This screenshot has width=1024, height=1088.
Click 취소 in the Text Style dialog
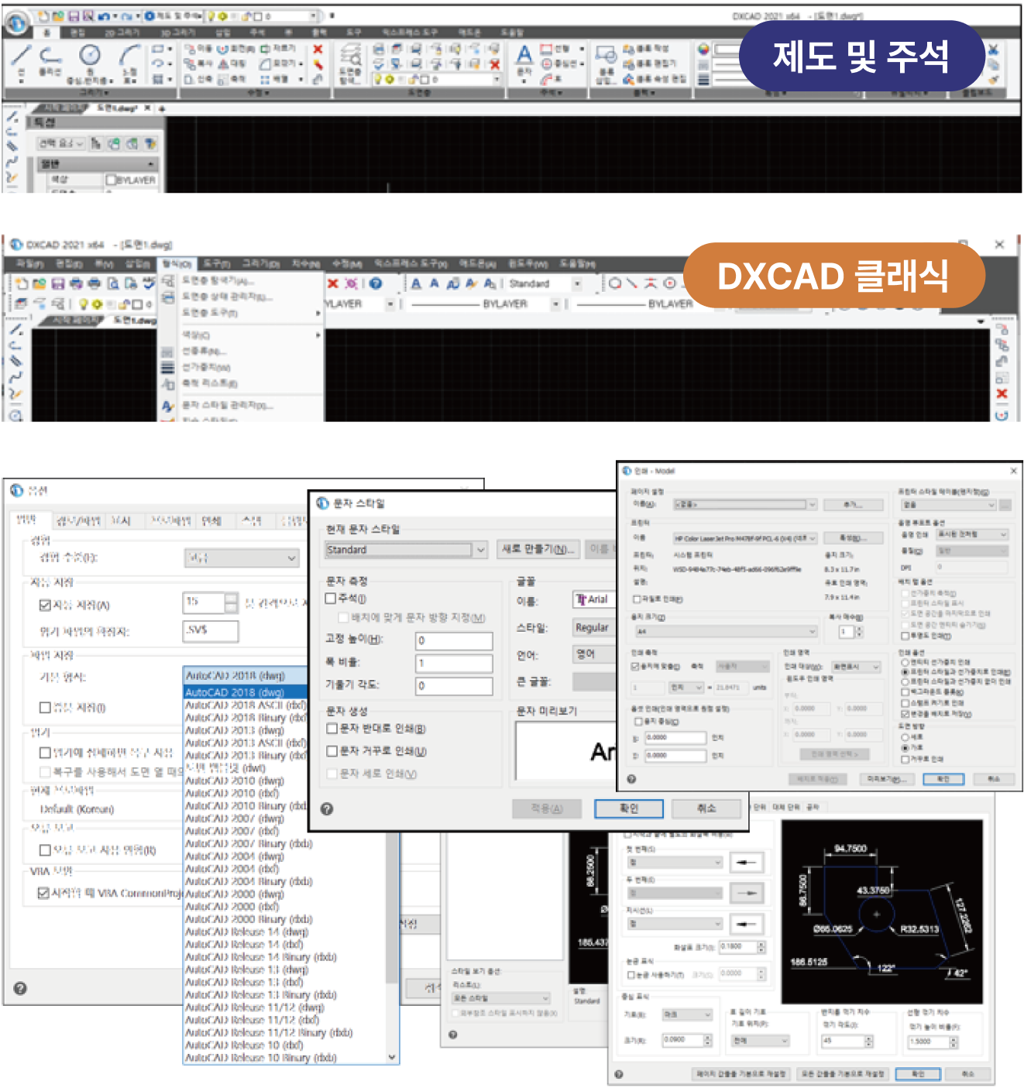pos(706,808)
